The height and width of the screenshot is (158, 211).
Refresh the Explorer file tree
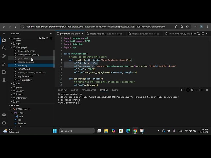coord(47,38)
